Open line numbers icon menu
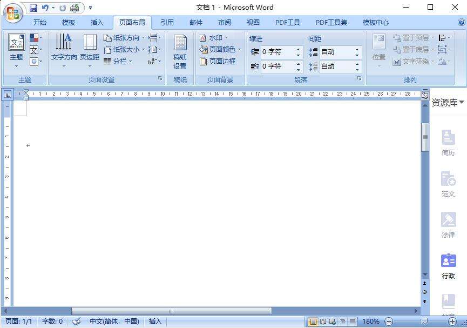Viewport: 467px width, 328px height. click(154, 50)
